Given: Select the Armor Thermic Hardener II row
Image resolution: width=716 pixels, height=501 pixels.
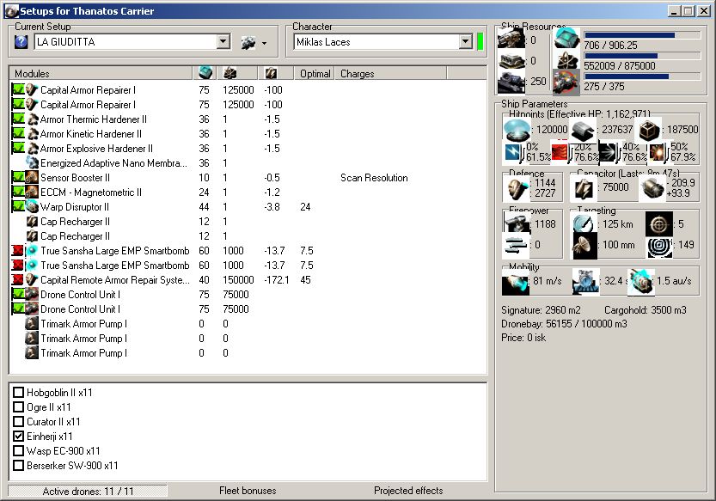Looking at the screenshot, I should [x=248, y=119].
